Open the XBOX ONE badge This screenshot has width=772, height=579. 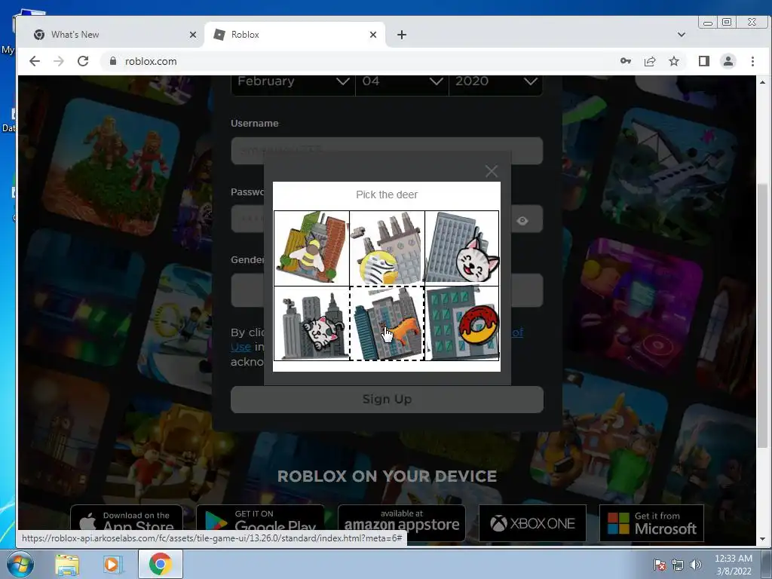click(533, 523)
